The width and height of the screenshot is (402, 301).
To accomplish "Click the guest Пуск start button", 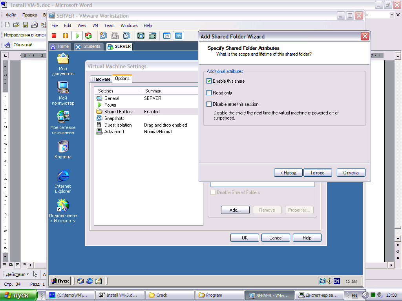I will point(60,281).
